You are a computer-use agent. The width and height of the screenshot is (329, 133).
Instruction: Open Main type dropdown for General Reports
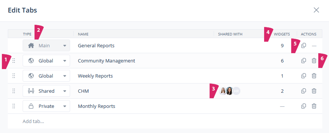[x=46, y=45]
